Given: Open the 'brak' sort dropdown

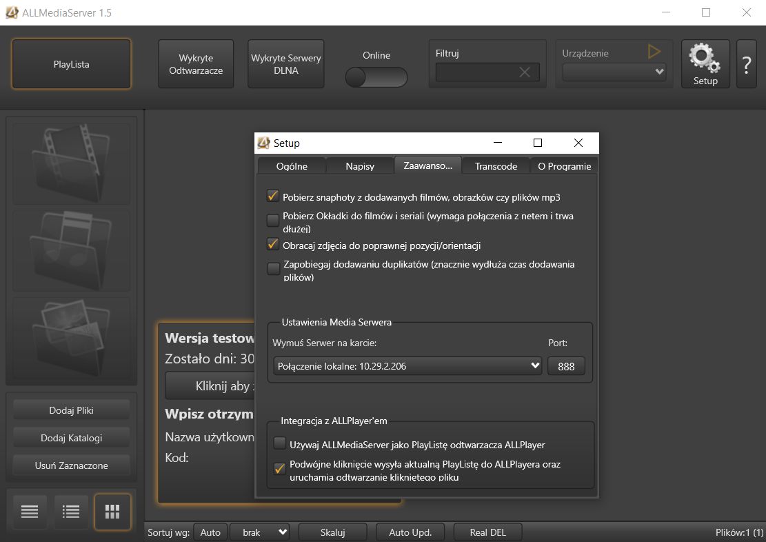Looking at the screenshot, I should coord(259,532).
